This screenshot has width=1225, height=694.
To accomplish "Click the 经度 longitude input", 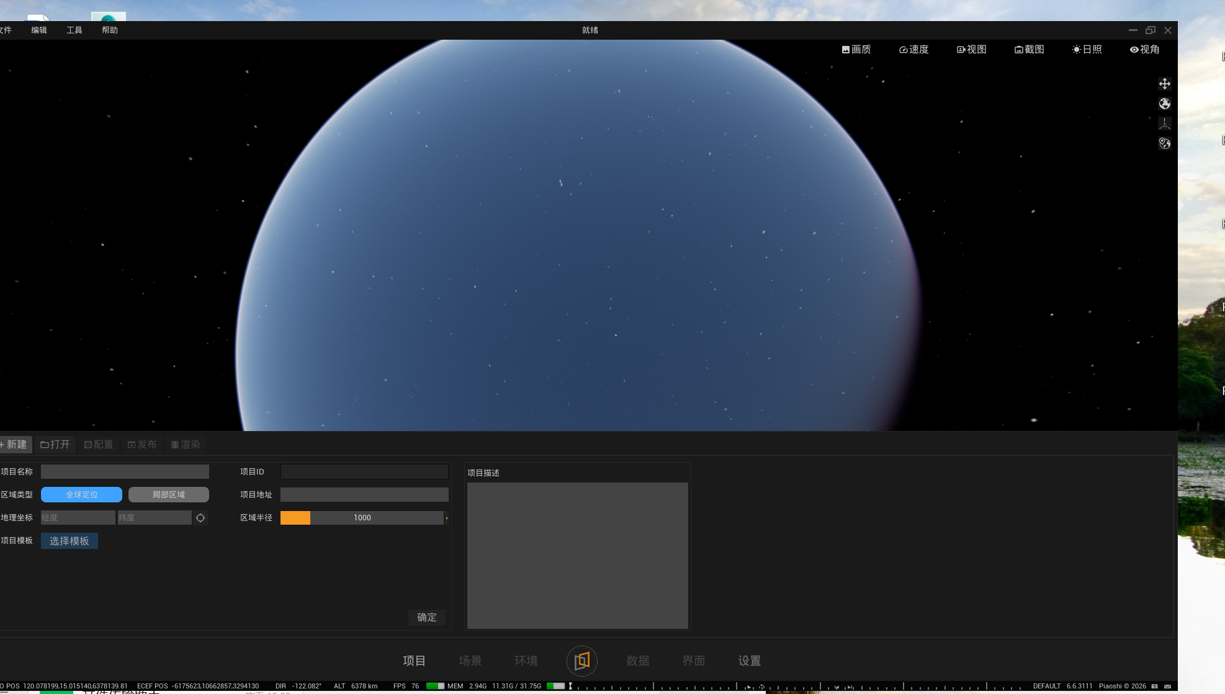I will coord(78,518).
